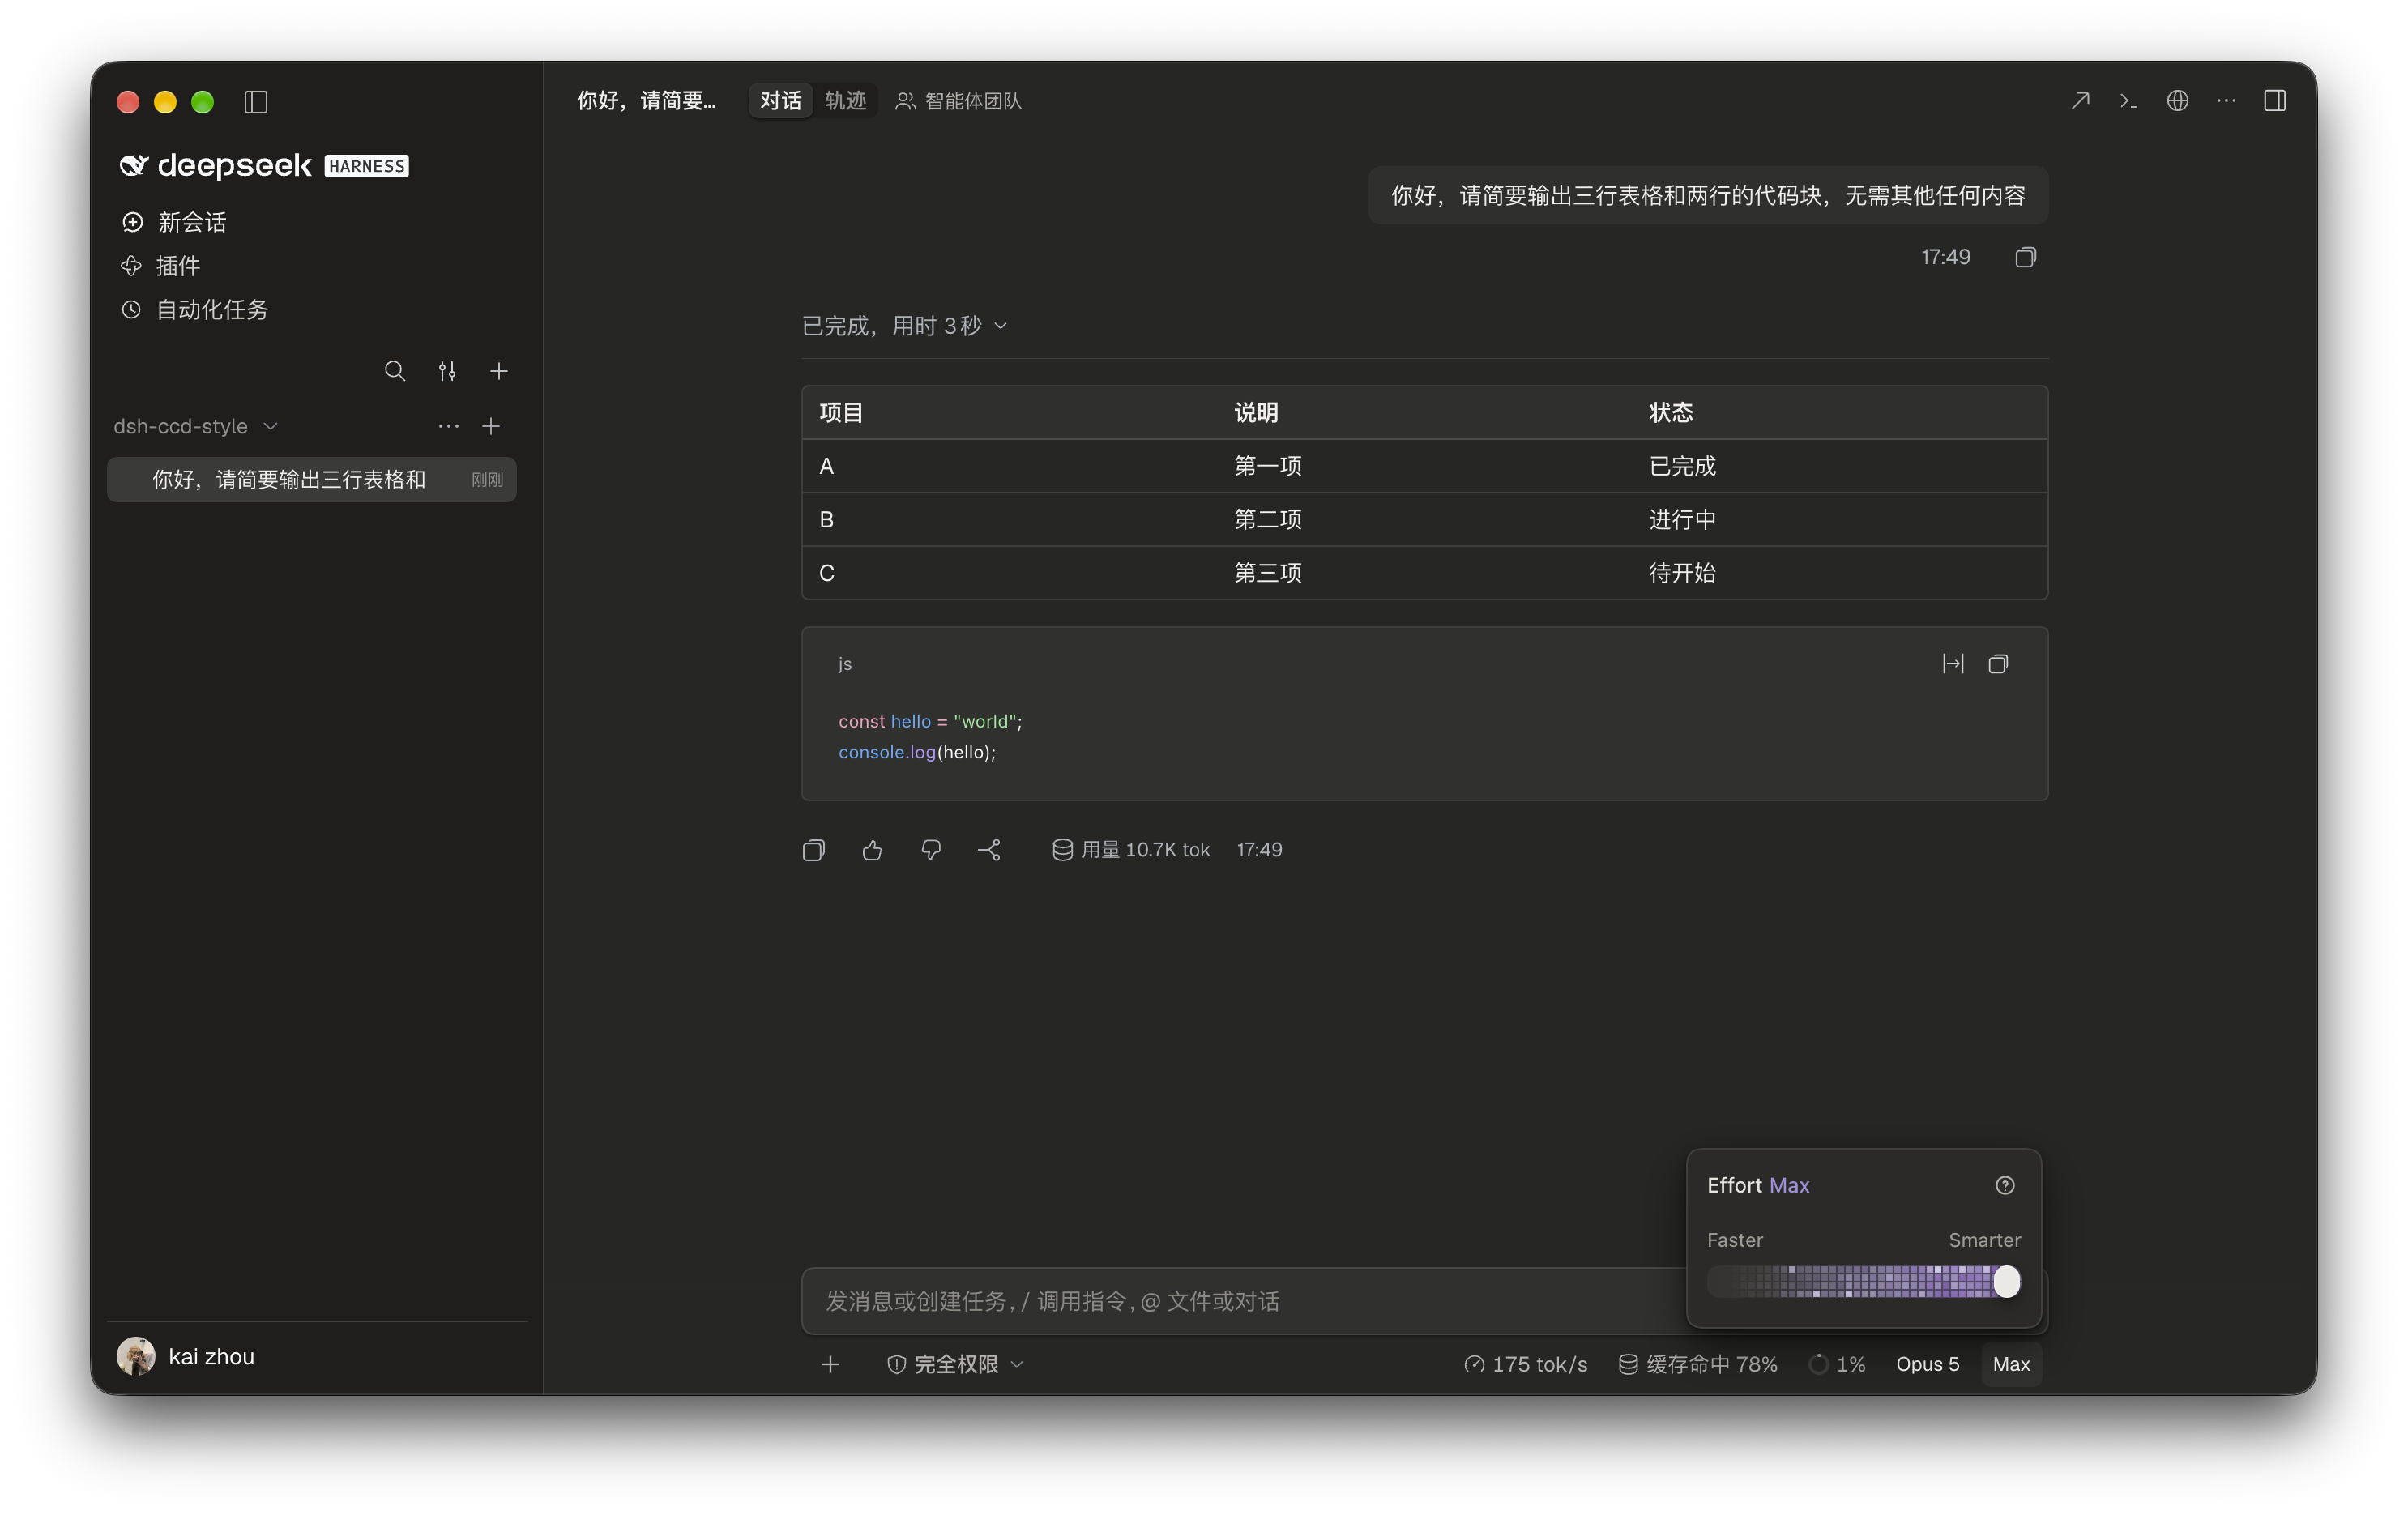2408x1515 pixels.
Task: Click the Effort help question icon
Action: pyautogui.click(x=2005, y=1185)
